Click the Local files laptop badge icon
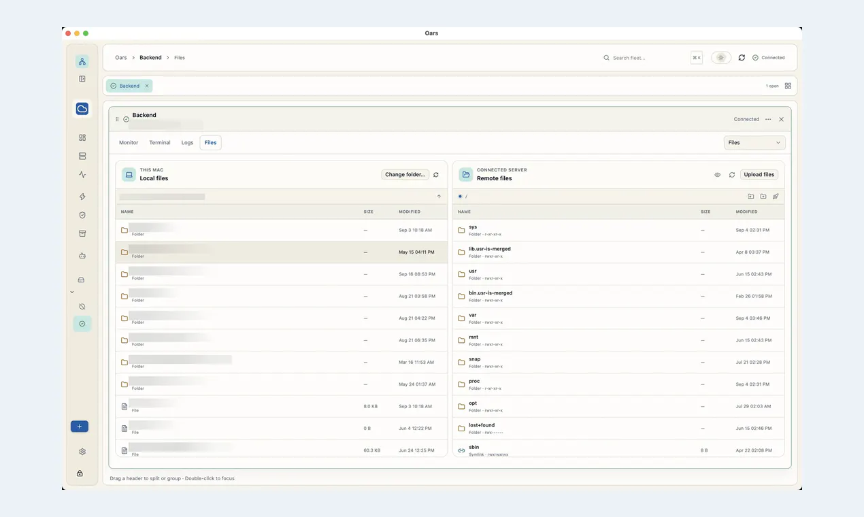 [x=129, y=175]
